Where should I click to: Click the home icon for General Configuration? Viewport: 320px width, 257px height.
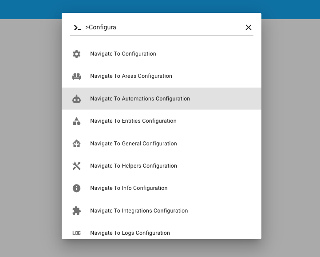[x=76, y=144]
